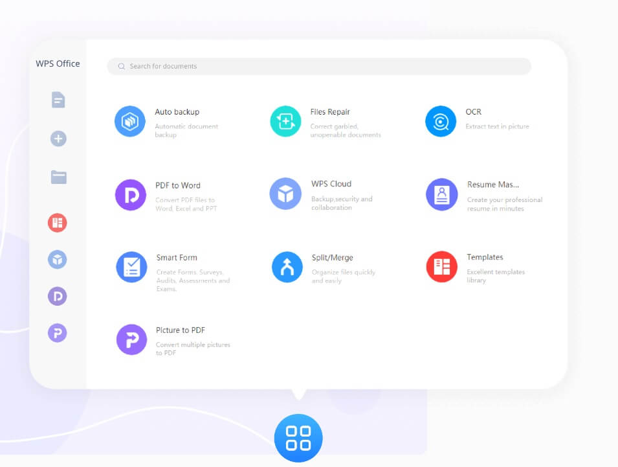
Task: Click 'Correct garbled, unopenable documents' description
Action: 346,131
